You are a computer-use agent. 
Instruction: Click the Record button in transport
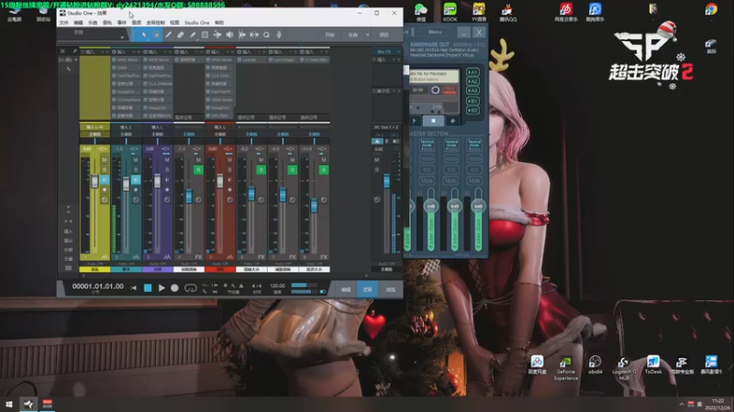[x=174, y=288]
